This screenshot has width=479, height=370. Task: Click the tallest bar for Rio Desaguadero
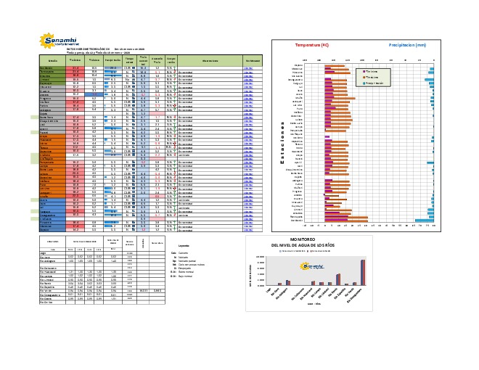coord(362,271)
